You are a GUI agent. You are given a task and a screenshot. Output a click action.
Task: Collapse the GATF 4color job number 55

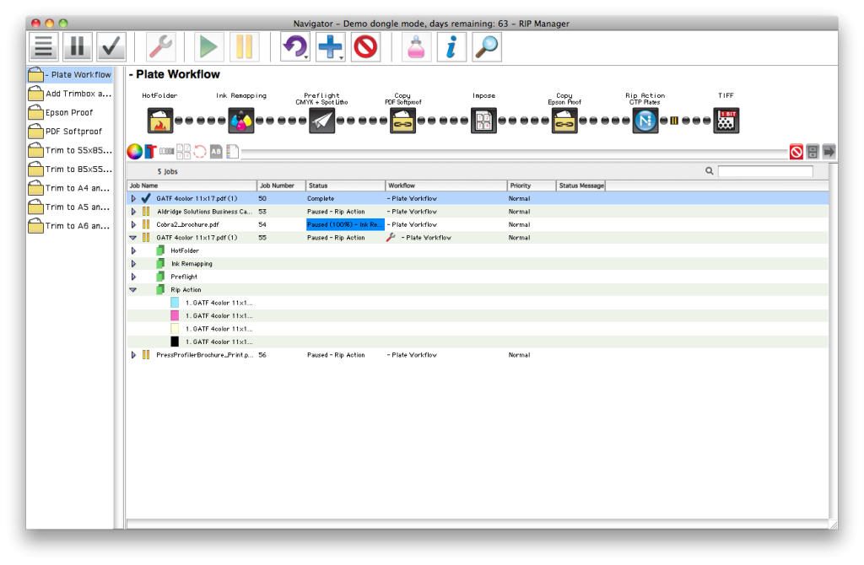133,237
